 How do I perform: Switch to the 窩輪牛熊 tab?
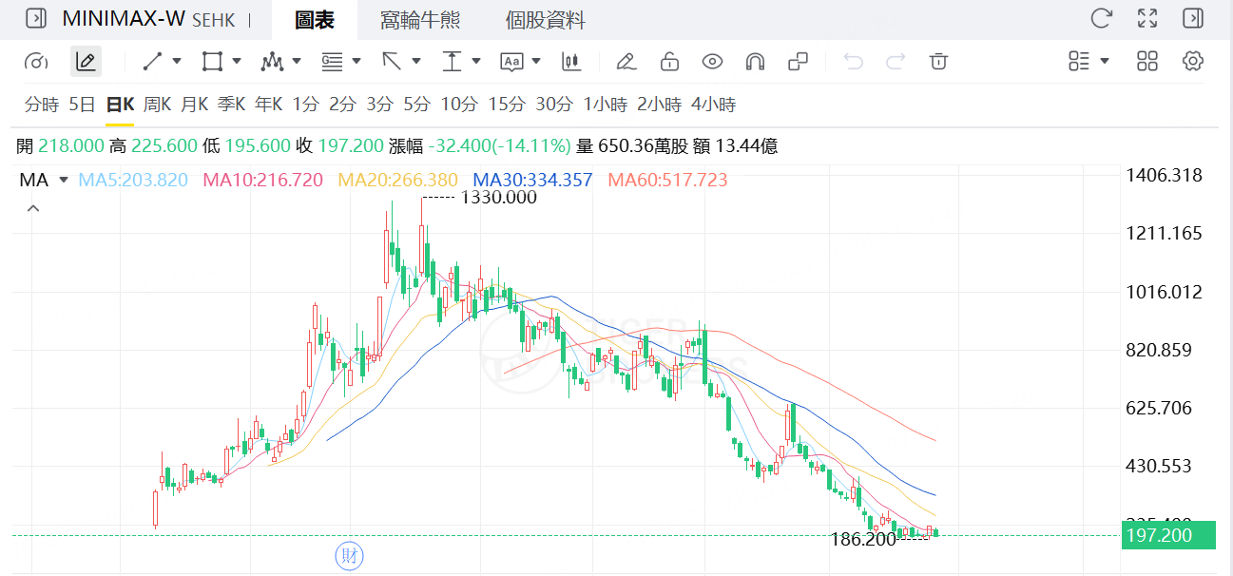(x=417, y=20)
